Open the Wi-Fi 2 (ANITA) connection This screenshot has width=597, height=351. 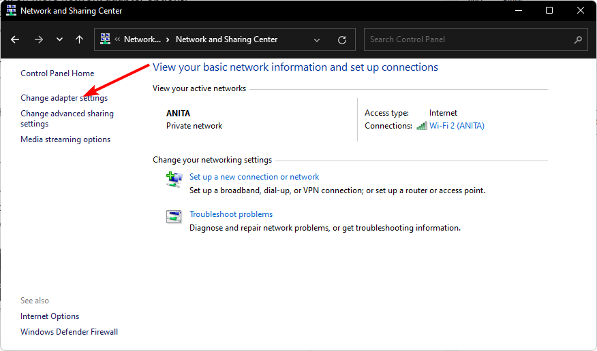click(x=457, y=126)
